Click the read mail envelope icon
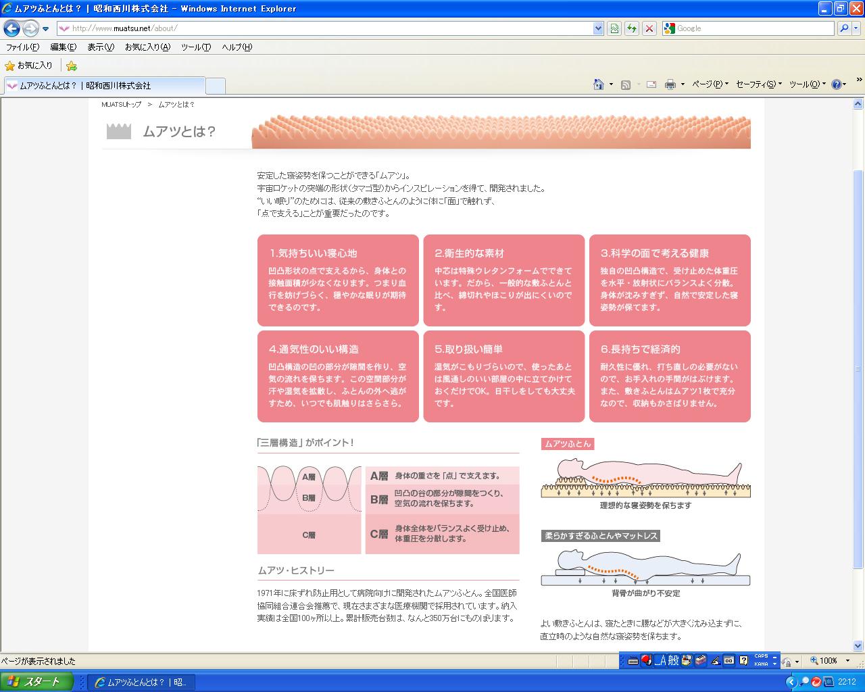Image resolution: width=865 pixels, height=692 pixels. click(x=651, y=84)
